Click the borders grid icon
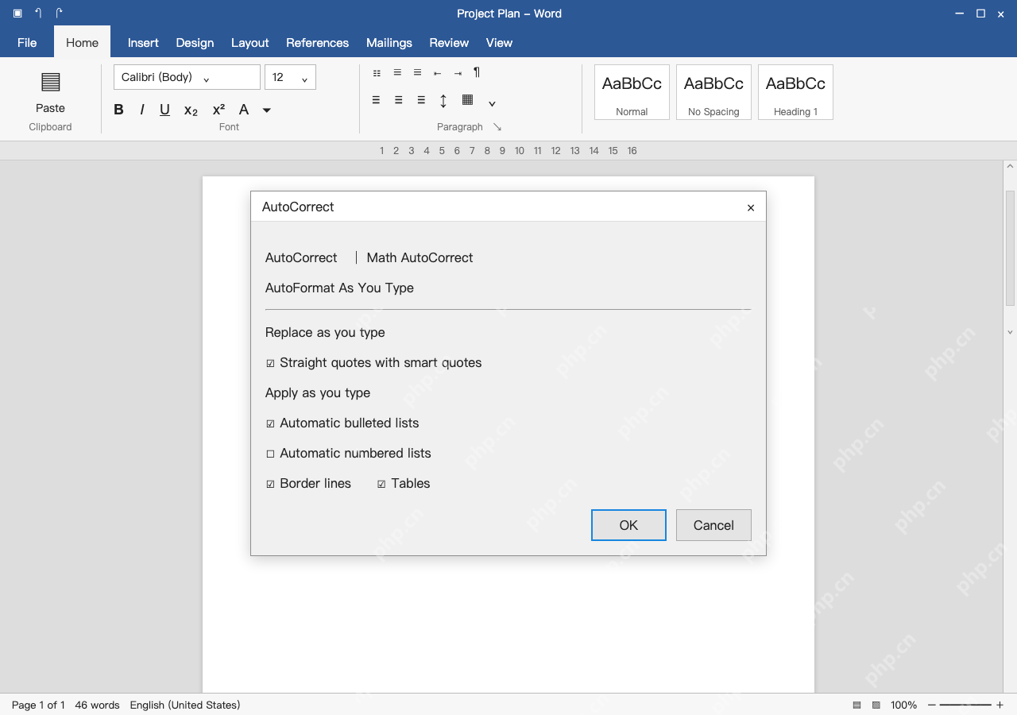Image resolution: width=1017 pixels, height=715 pixels. pyautogui.click(x=468, y=100)
